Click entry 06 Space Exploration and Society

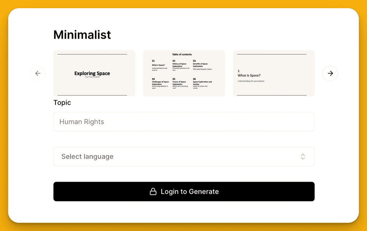point(202,83)
